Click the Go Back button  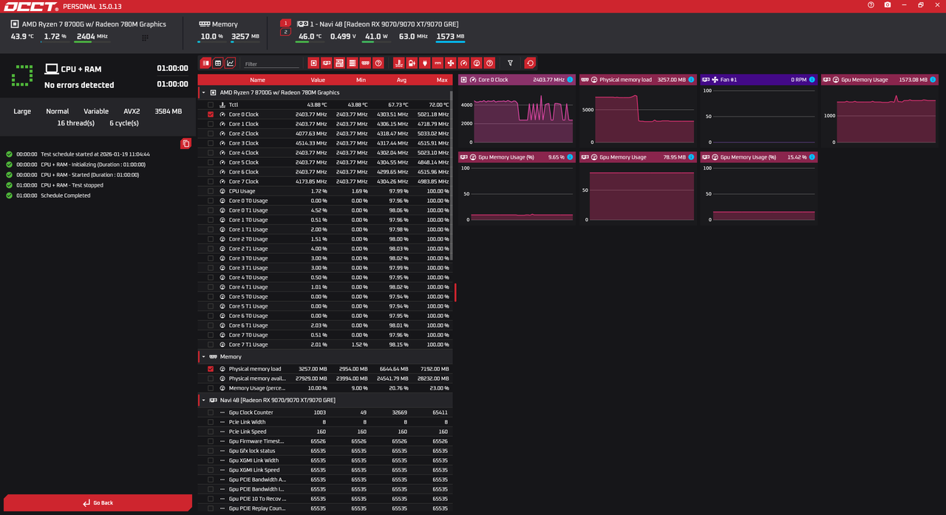(98, 502)
